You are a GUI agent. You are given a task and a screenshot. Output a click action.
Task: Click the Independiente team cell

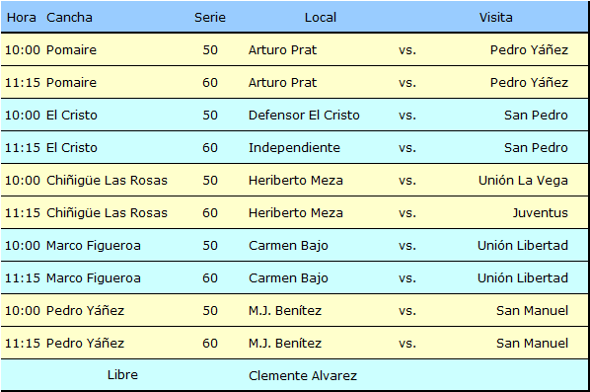click(294, 147)
